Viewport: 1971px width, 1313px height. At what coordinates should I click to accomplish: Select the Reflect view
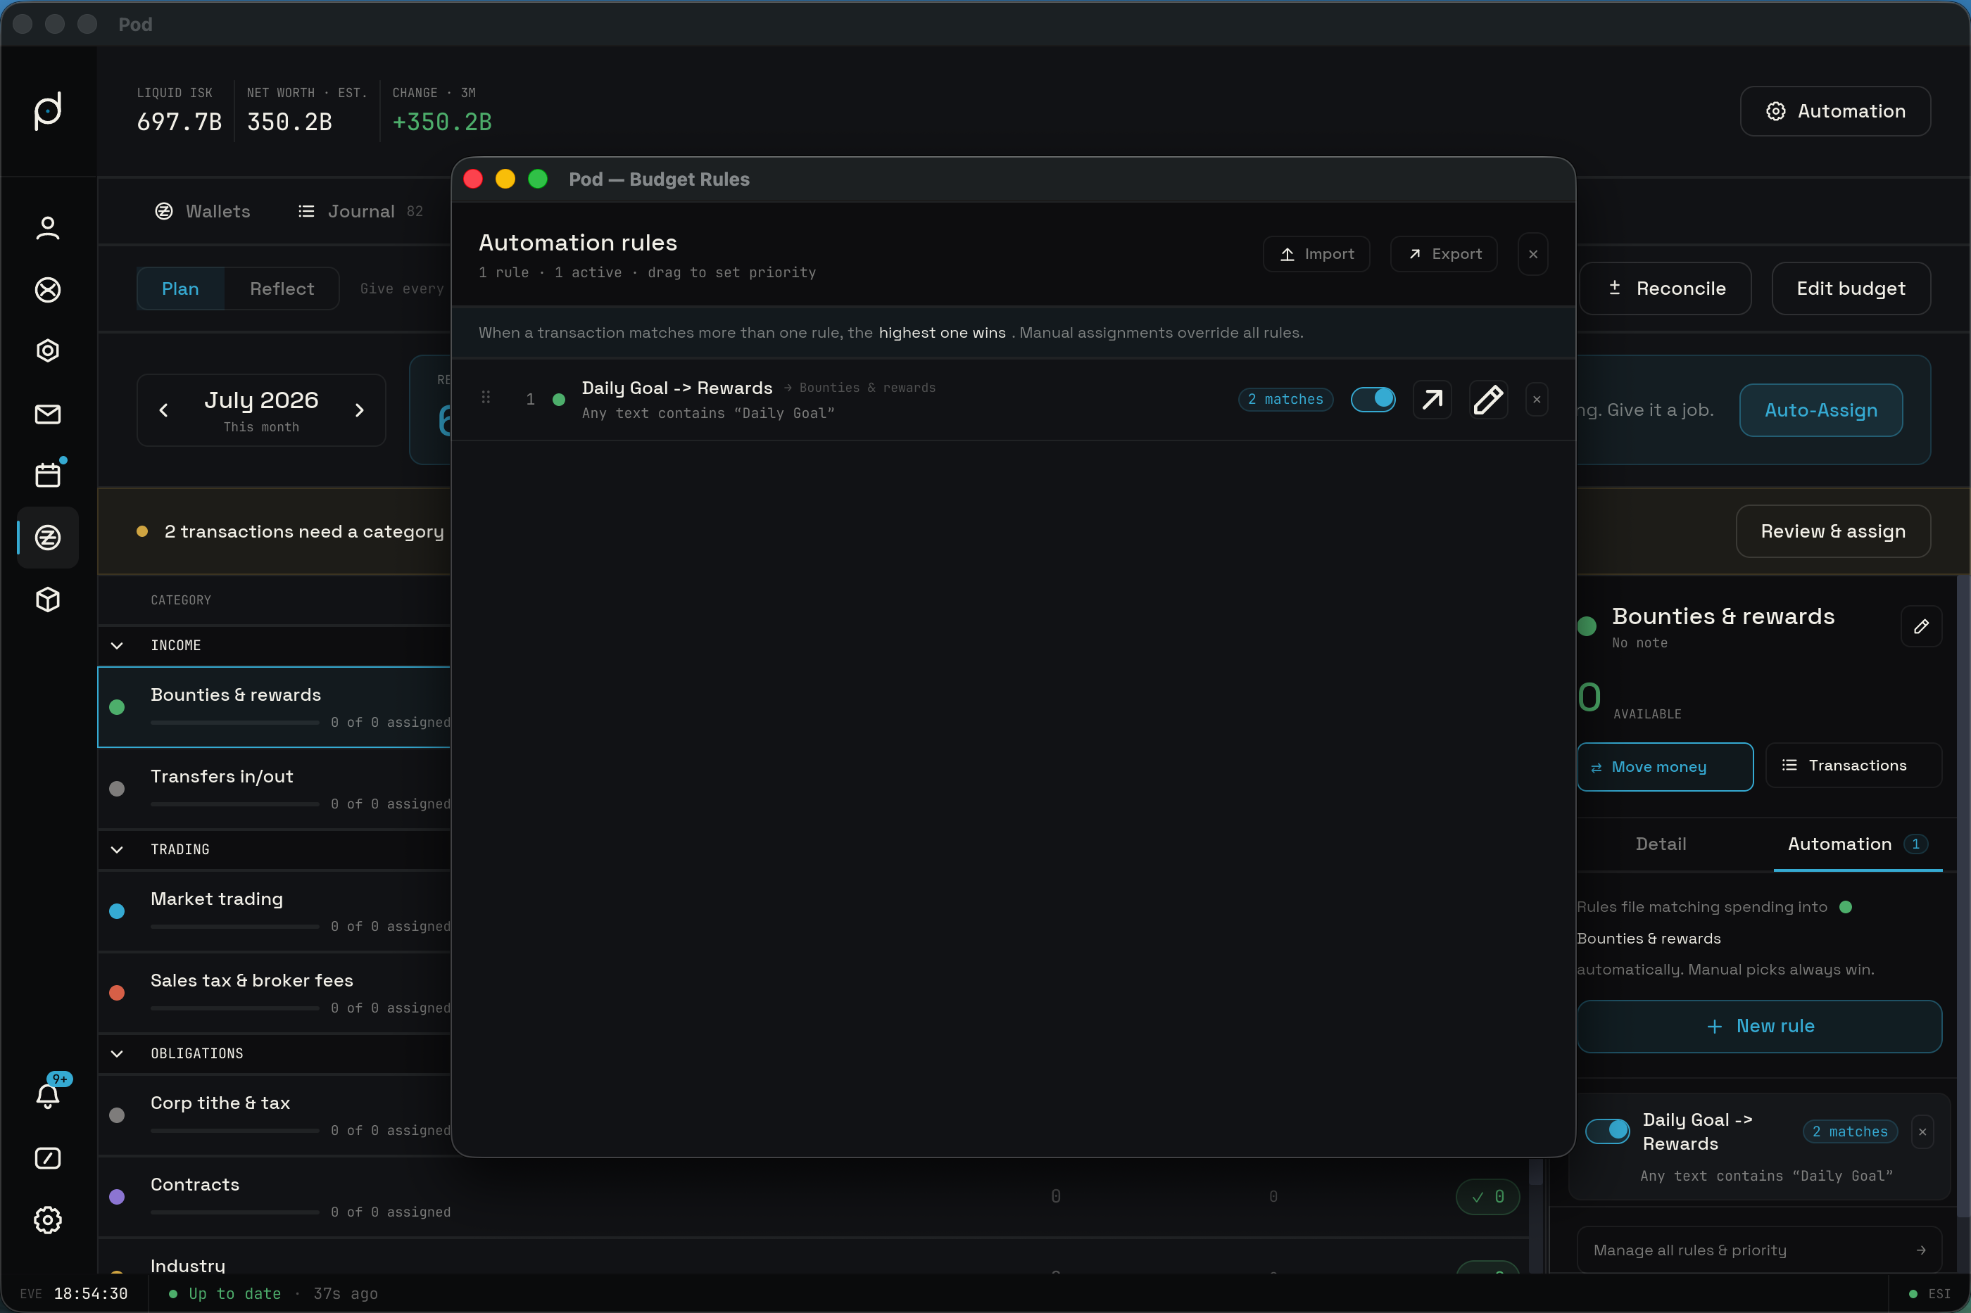point(282,289)
